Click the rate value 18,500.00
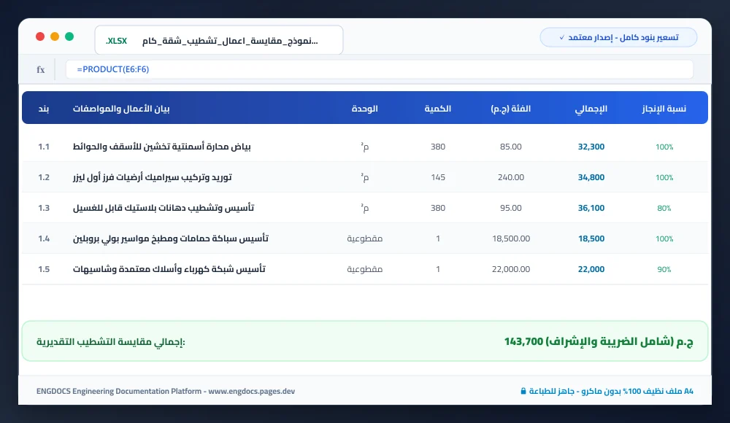730x423 pixels. pos(511,238)
